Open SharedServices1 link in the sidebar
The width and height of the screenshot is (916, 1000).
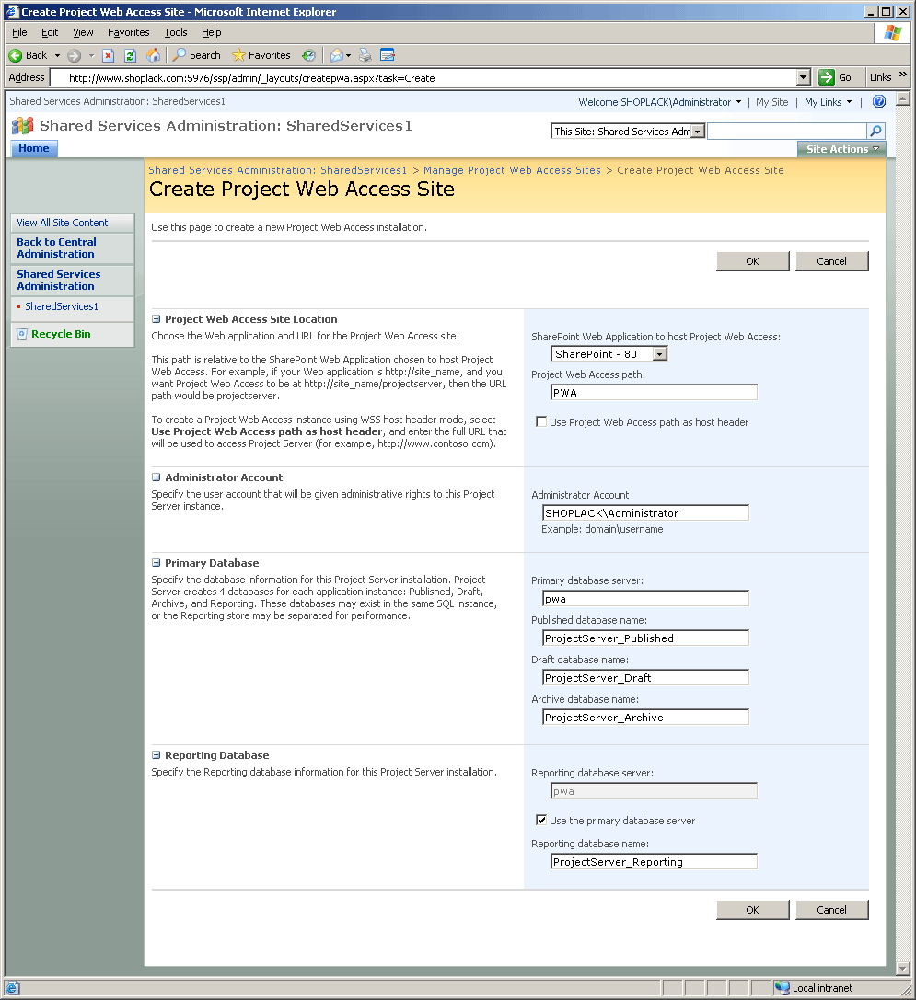[62, 306]
